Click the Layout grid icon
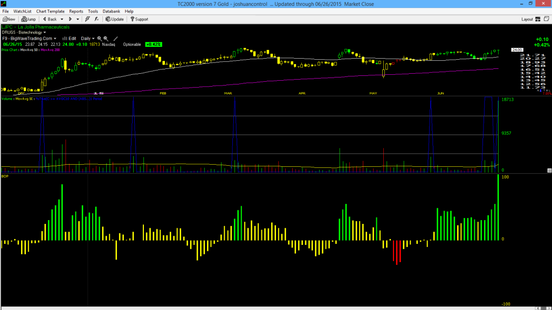The image size is (552, 310). [538, 19]
